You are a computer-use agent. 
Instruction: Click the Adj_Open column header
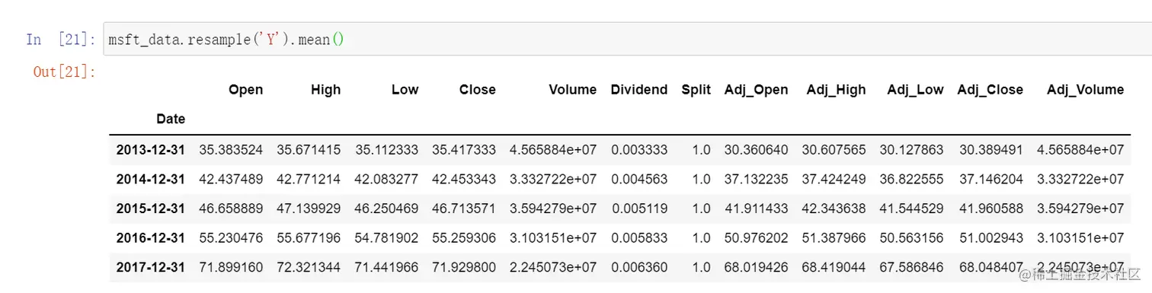tap(756, 90)
